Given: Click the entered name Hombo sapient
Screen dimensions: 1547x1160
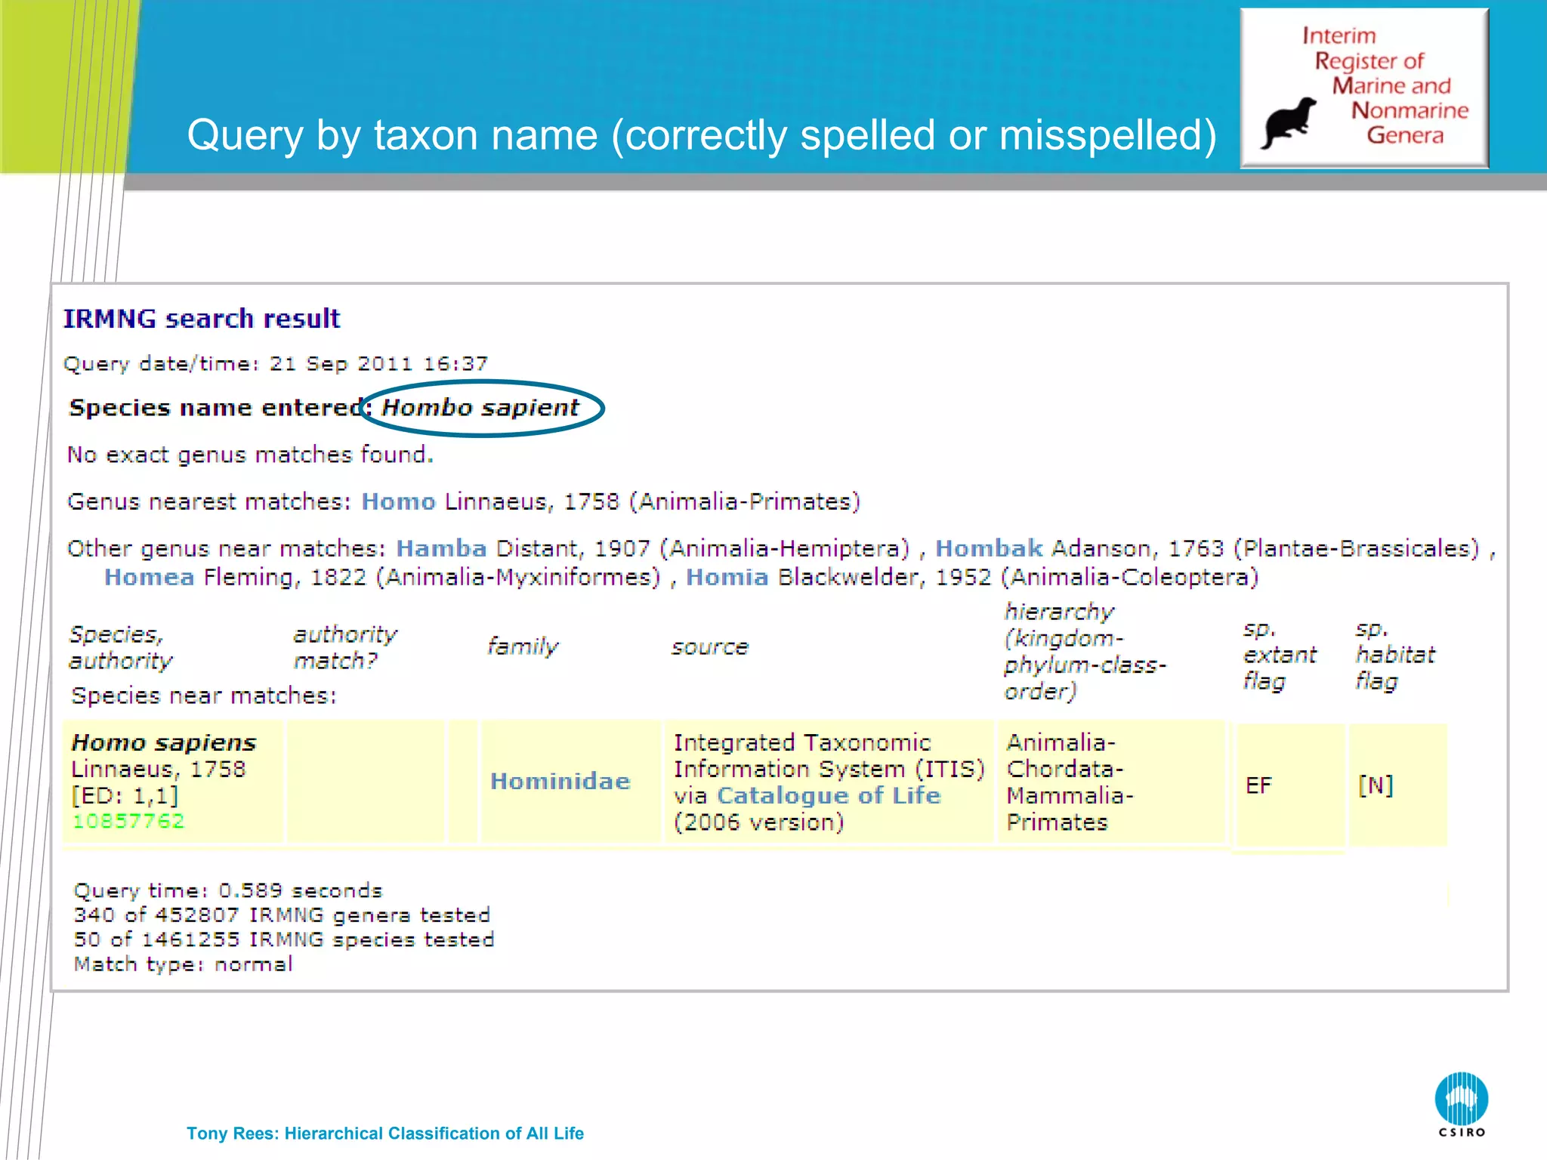Looking at the screenshot, I should [480, 408].
